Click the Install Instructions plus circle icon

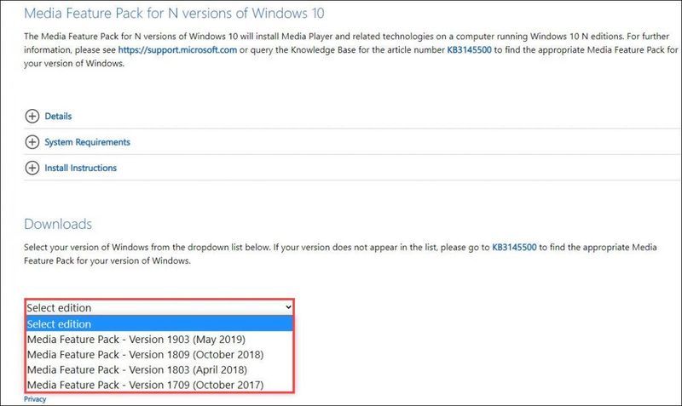(x=32, y=168)
